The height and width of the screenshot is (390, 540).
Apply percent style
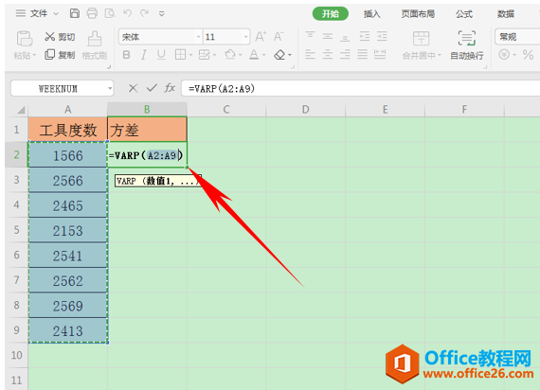click(528, 55)
